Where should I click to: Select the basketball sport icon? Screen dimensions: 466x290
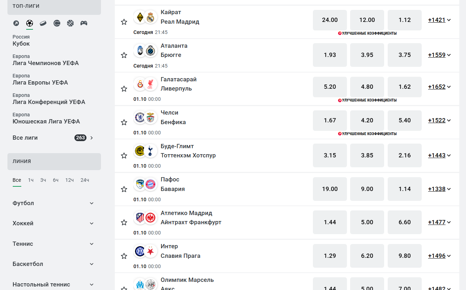(x=70, y=23)
